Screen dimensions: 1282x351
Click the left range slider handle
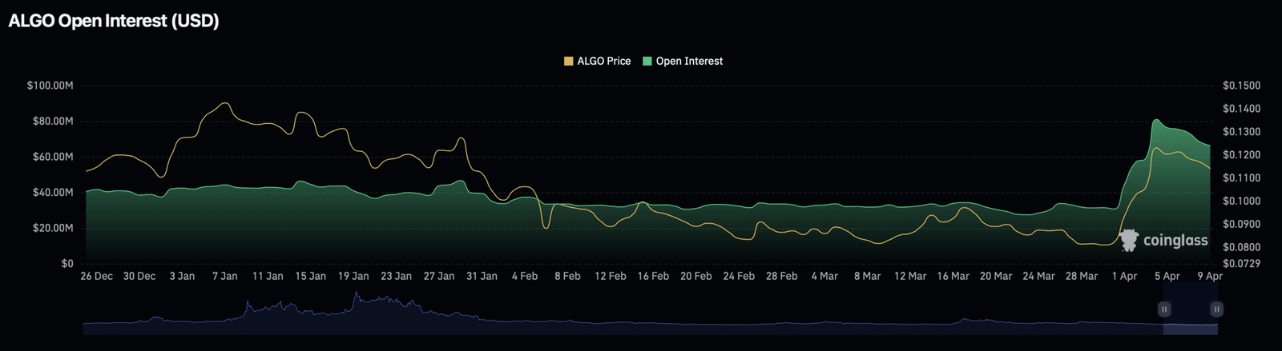pyautogui.click(x=1164, y=309)
